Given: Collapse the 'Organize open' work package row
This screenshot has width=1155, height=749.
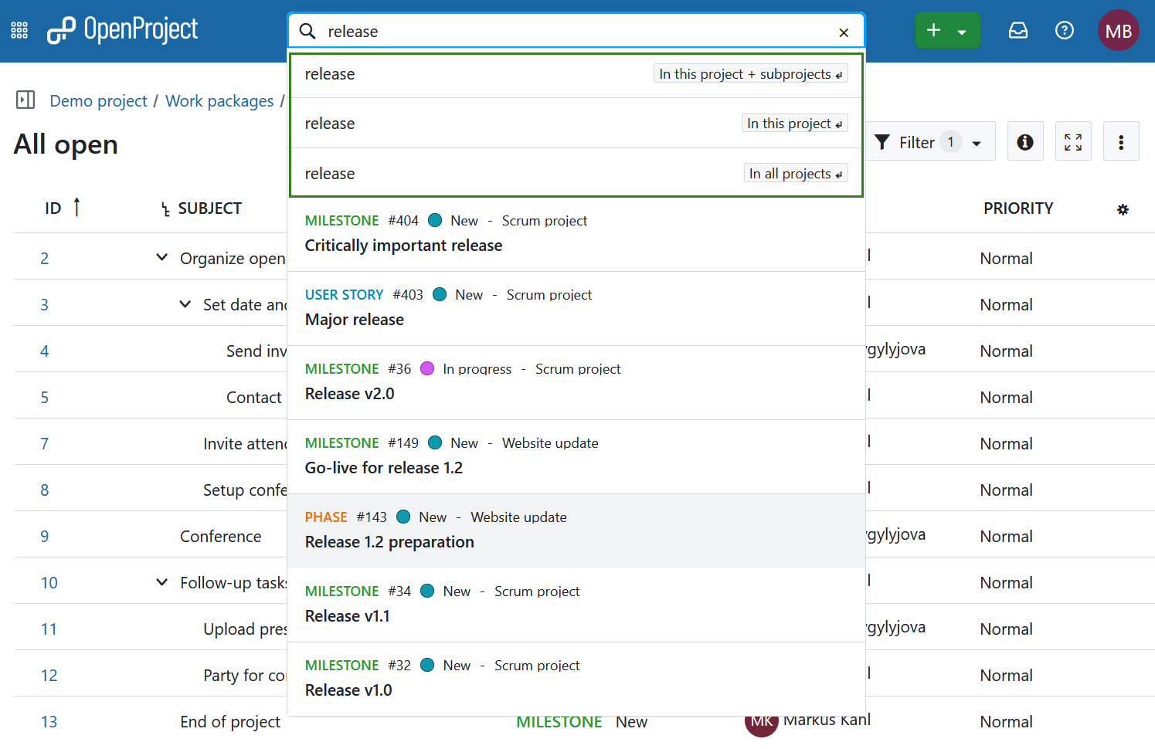Looking at the screenshot, I should [161, 257].
